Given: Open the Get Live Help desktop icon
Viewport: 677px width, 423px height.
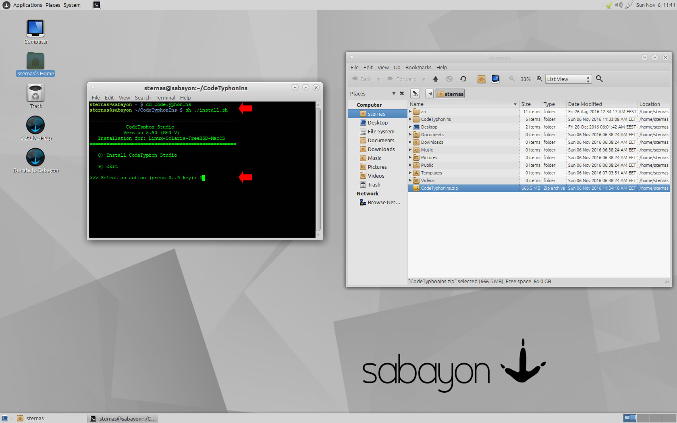Looking at the screenshot, I should (35, 129).
